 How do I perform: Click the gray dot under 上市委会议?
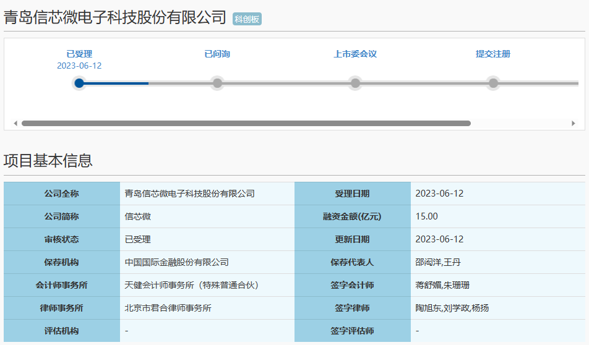point(355,83)
